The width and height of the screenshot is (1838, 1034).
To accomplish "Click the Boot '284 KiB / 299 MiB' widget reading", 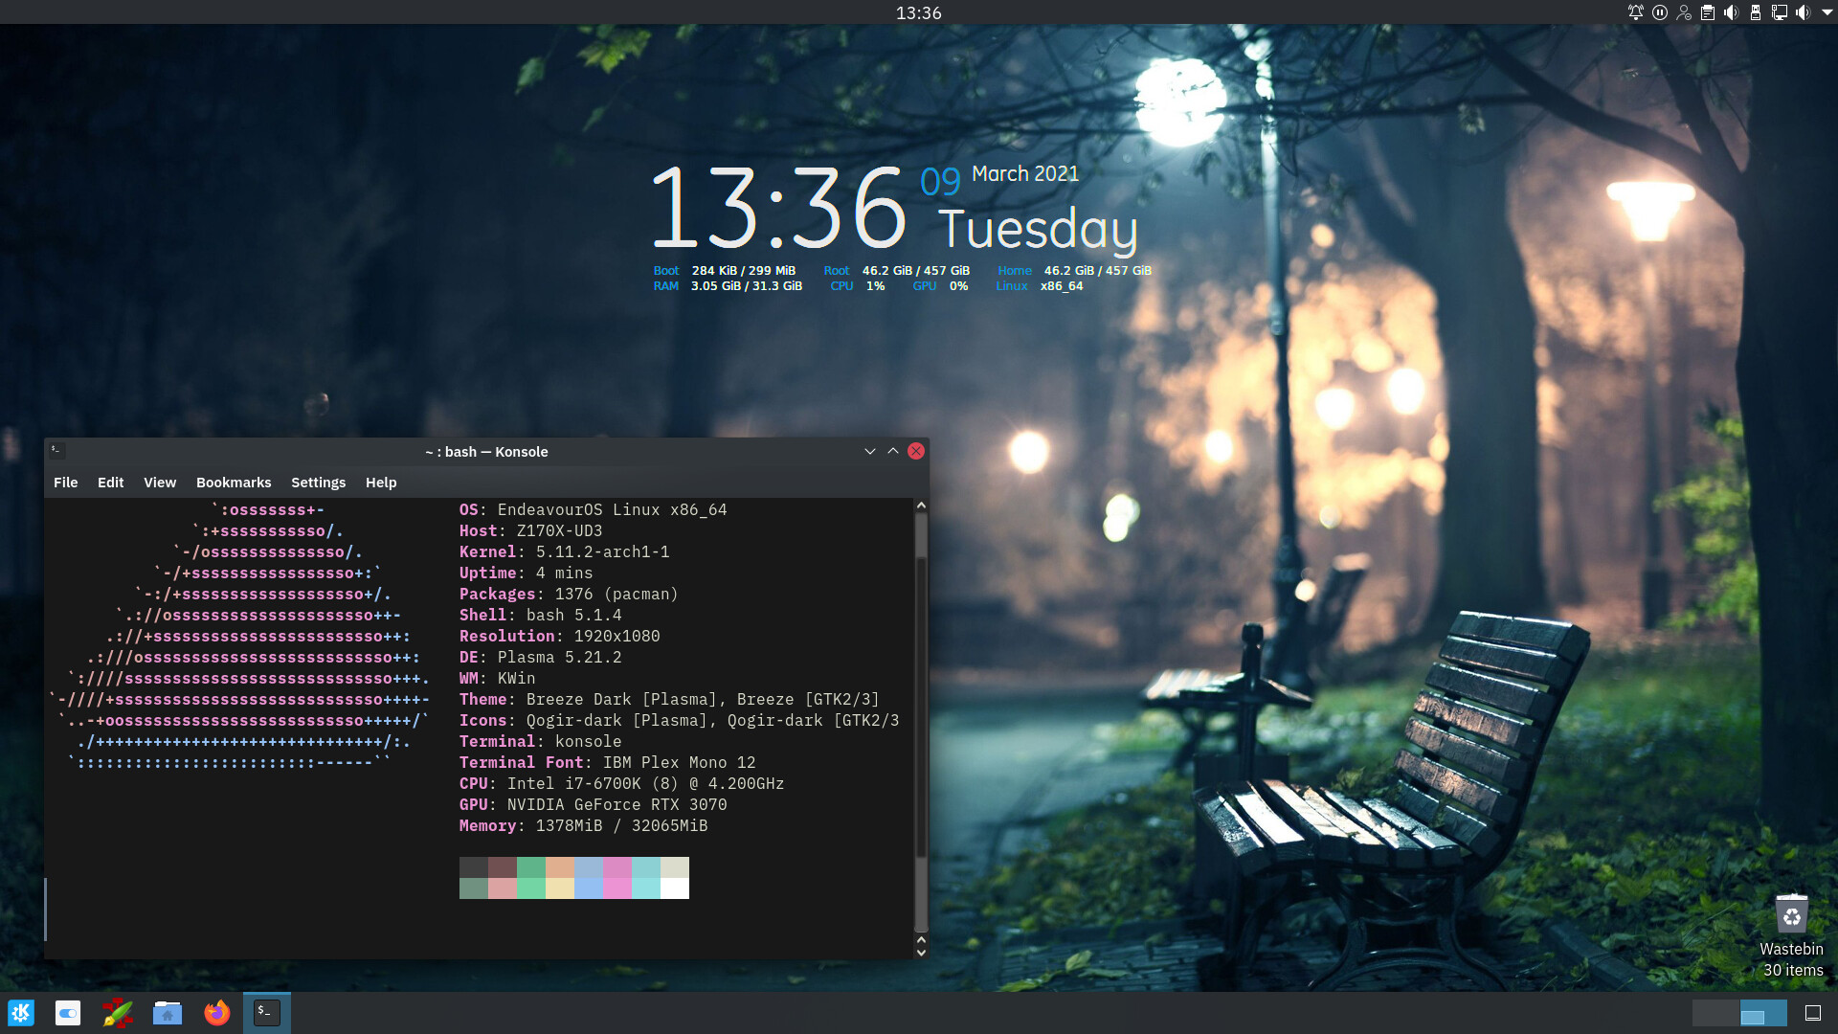I will pyautogui.click(x=744, y=271).
